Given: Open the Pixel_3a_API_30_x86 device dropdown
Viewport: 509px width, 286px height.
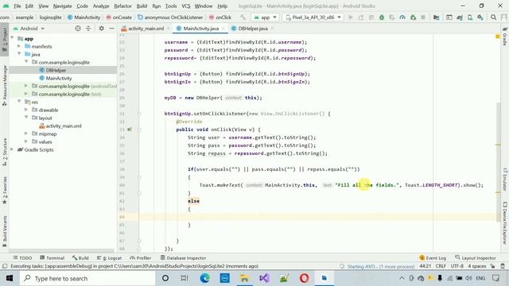Looking at the screenshot, I should [x=313, y=17].
